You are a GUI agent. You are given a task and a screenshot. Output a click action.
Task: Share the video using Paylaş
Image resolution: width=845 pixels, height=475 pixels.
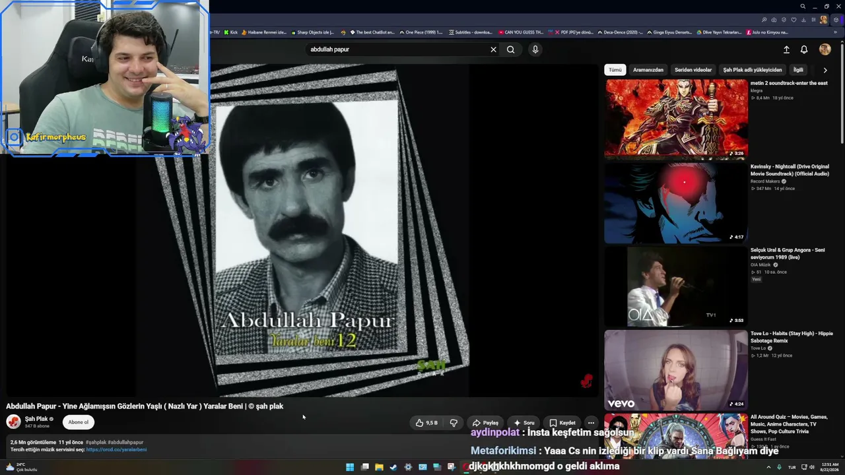tap(485, 423)
